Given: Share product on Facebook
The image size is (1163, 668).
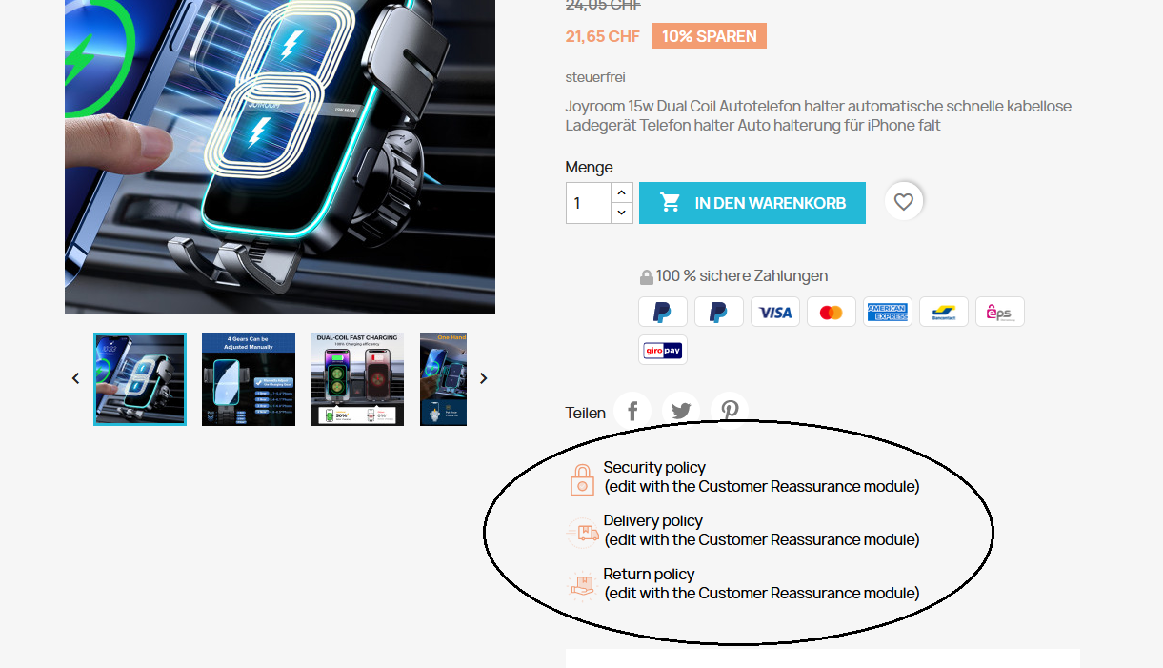Looking at the screenshot, I should pyautogui.click(x=632, y=412).
